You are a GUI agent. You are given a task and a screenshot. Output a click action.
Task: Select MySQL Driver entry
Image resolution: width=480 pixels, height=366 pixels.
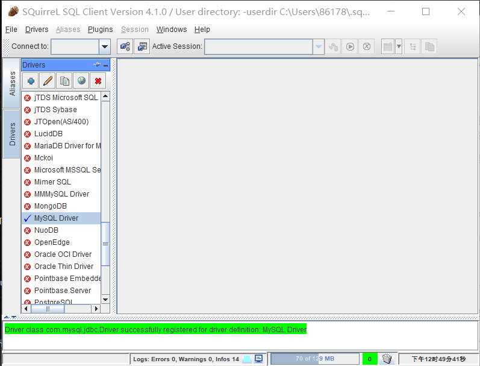coord(61,218)
